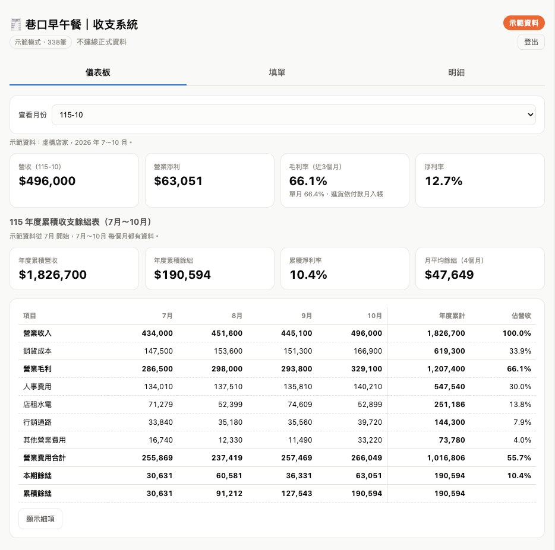Click the 166,900 cell in 銷貨成本 row

[x=368, y=351]
